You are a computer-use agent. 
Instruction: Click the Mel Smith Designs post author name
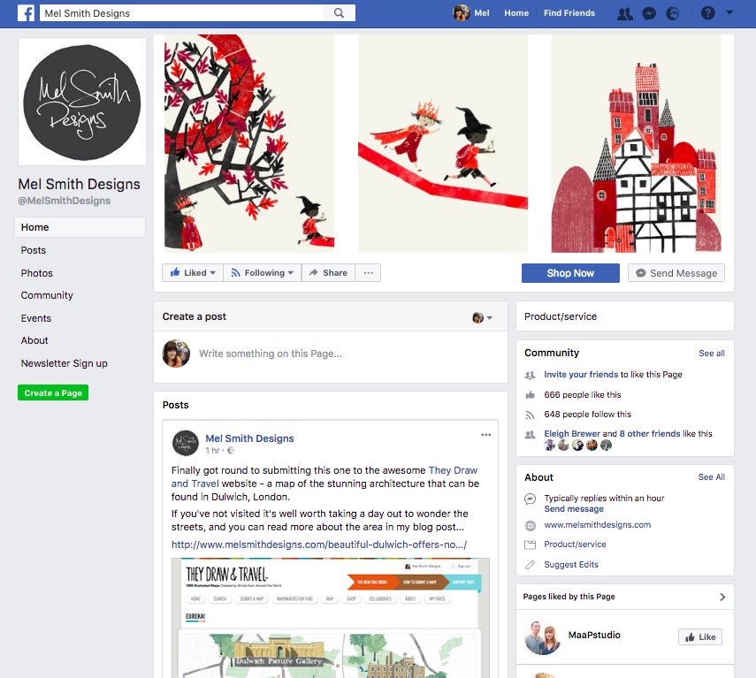tap(249, 438)
